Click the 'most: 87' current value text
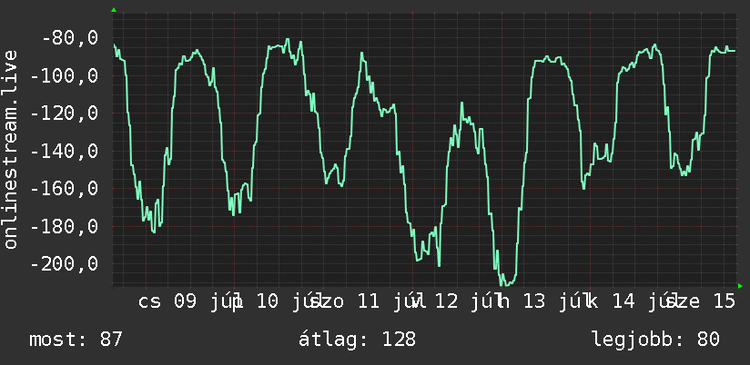750x365 pixels. point(76,340)
